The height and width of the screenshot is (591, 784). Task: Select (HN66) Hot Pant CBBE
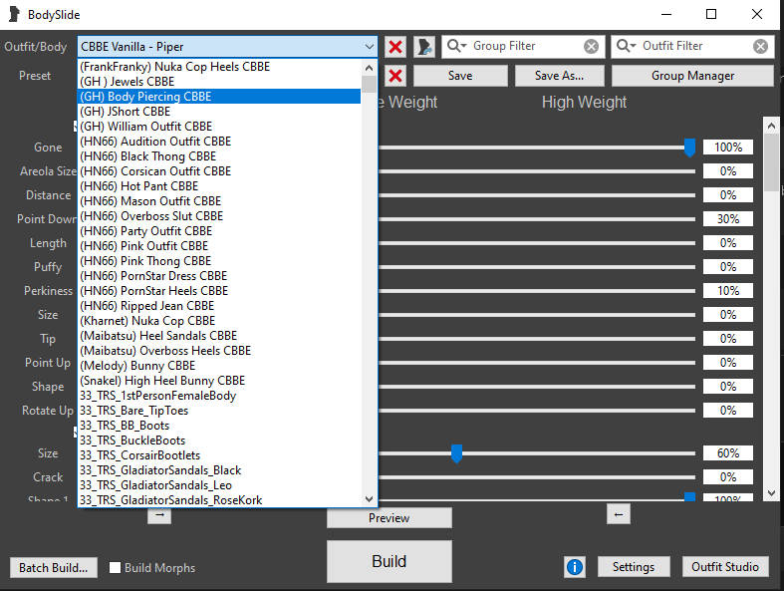[219, 186]
